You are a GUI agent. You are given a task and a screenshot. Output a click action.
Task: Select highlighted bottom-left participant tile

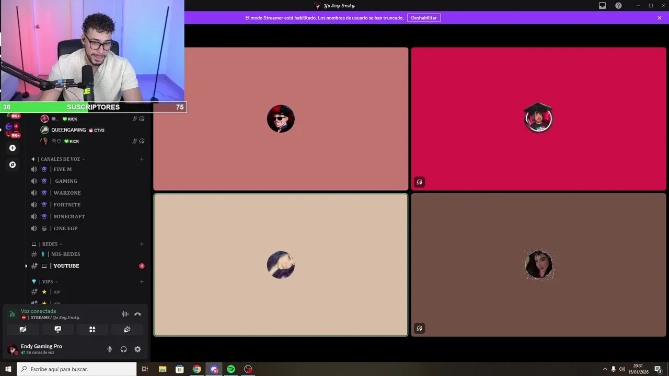[281, 265]
